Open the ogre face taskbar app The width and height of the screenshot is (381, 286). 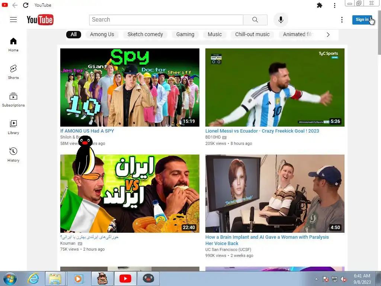pos(102,279)
